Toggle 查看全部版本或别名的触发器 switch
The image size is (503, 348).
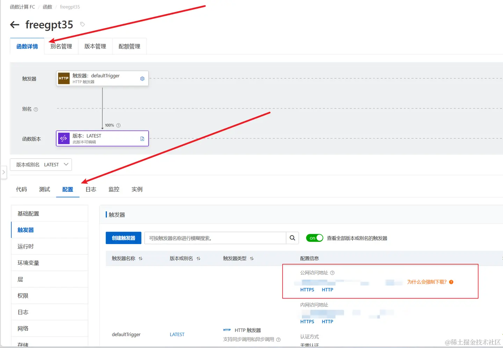[314, 238]
